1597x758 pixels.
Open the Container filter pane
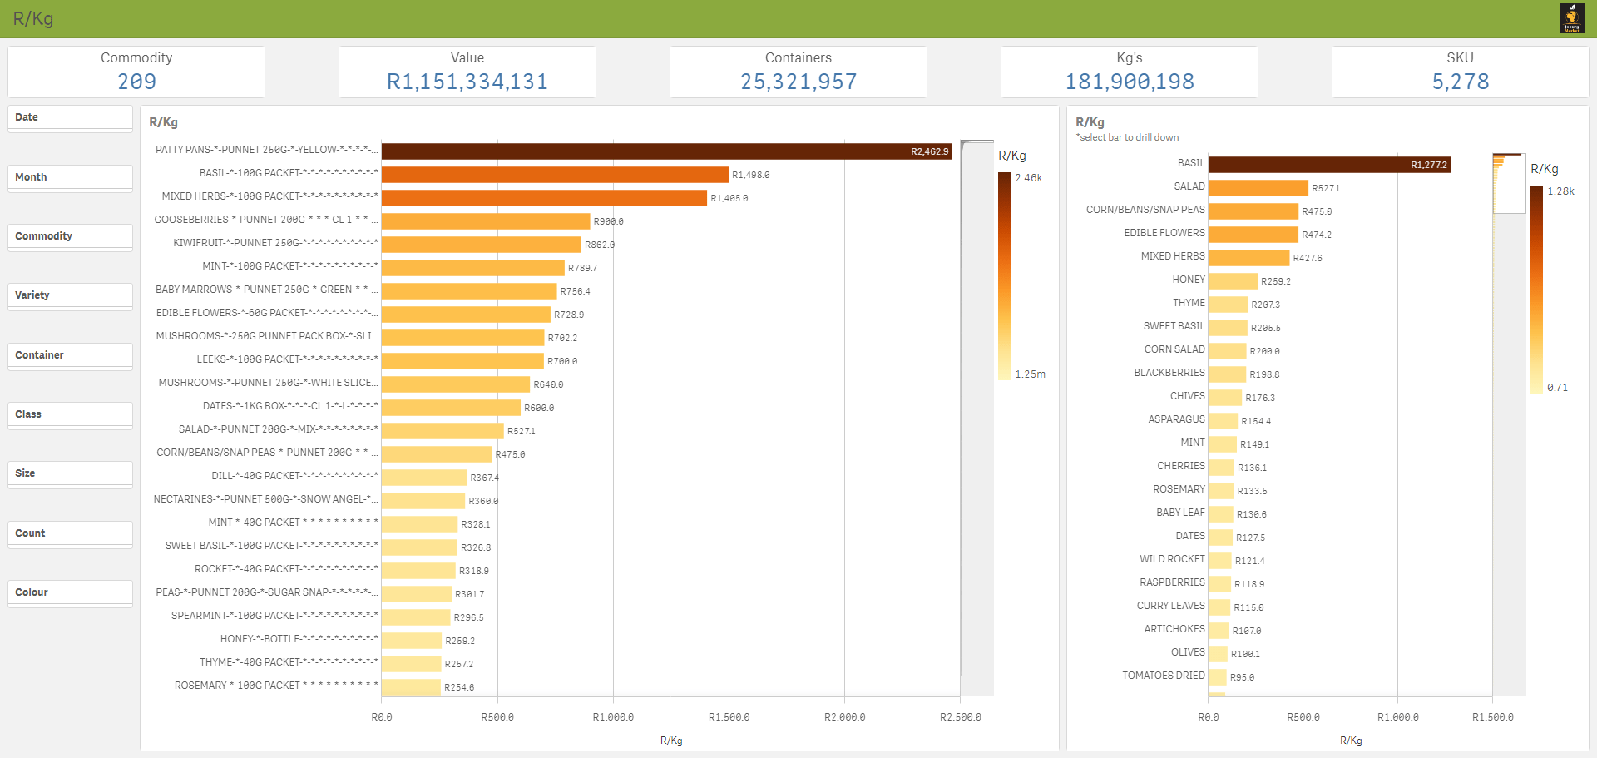pos(70,355)
